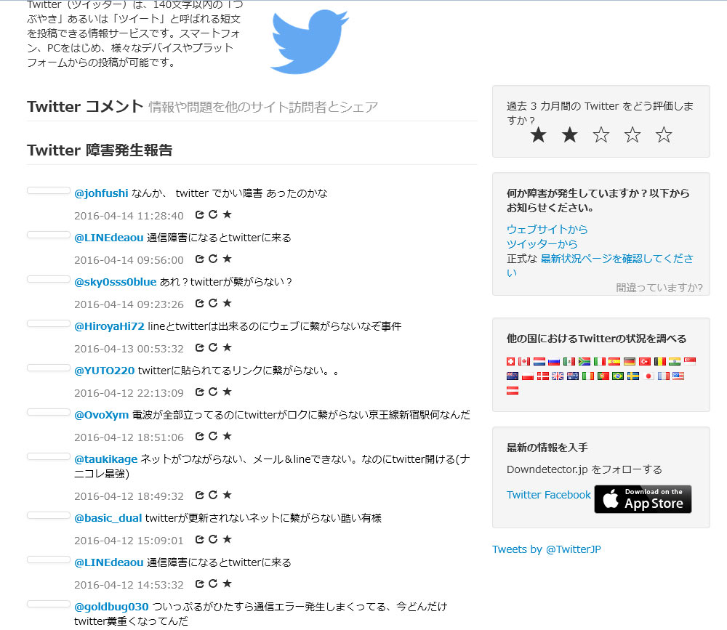Image resolution: width=727 pixels, height=630 pixels.
Task: Rate Twitter four stars
Action: point(632,135)
